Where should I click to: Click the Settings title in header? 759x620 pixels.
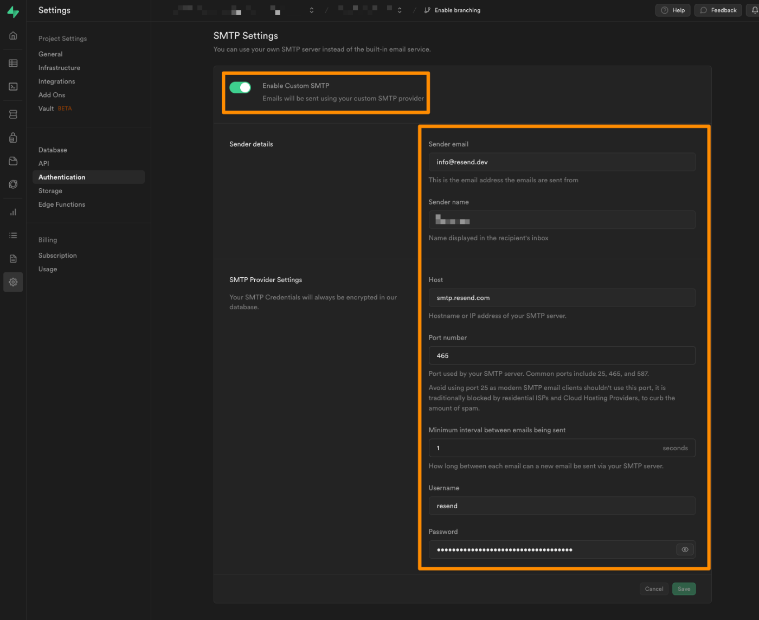coord(54,10)
